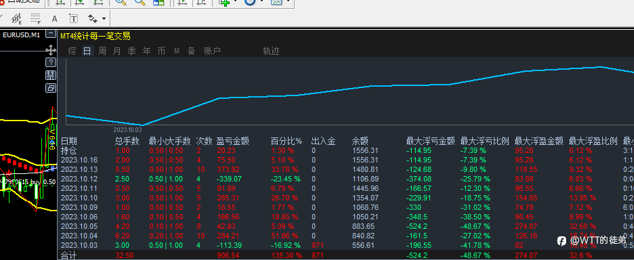The width and height of the screenshot is (634, 260).
Task: Click the 最大浮盈金额 column header
Action: click(x=539, y=141)
